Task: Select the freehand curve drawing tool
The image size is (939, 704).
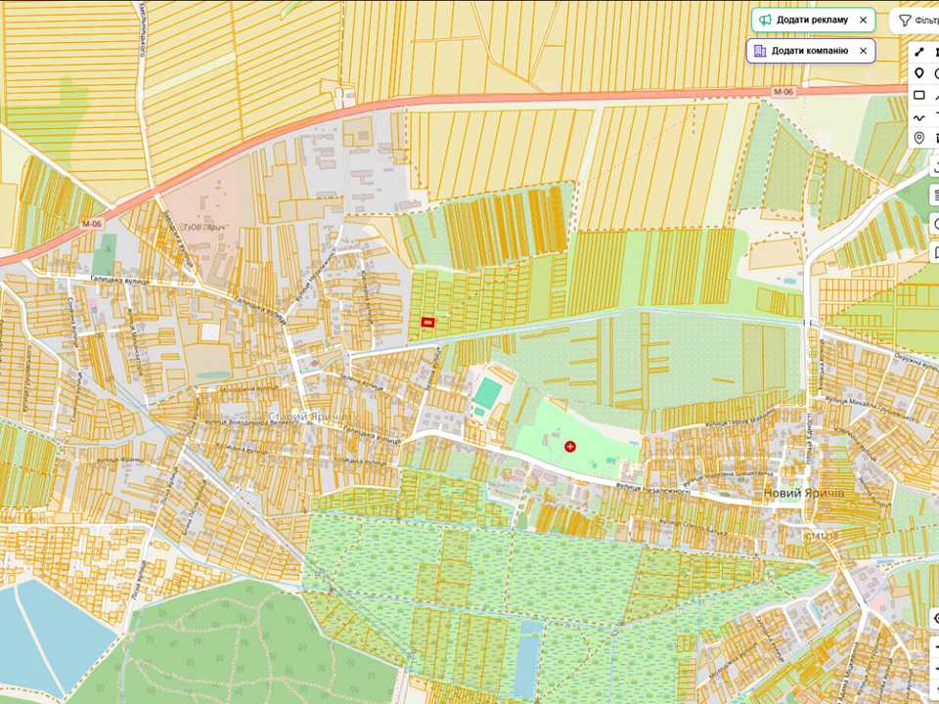Action: 919,117
